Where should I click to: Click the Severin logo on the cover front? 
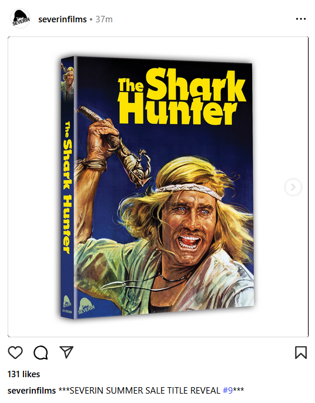86,306
